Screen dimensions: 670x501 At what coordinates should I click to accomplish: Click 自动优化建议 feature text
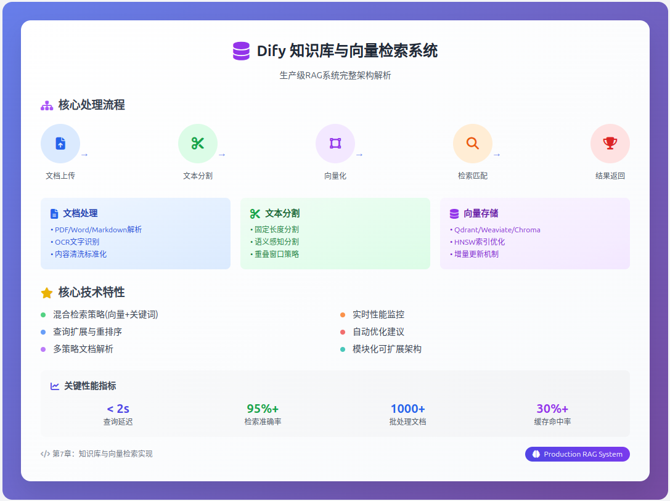click(378, 332)
